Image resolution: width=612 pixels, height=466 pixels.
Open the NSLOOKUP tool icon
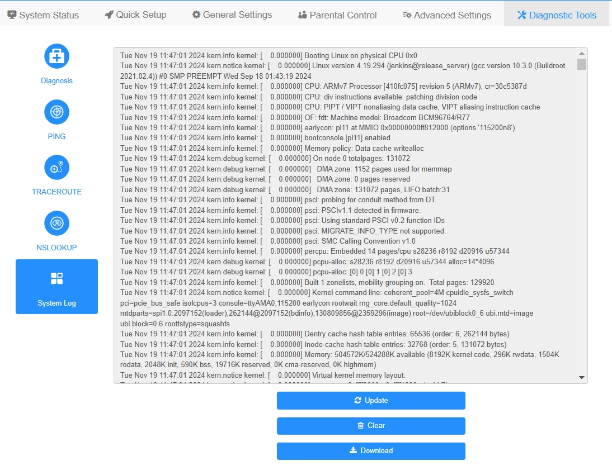pos(57,223)
